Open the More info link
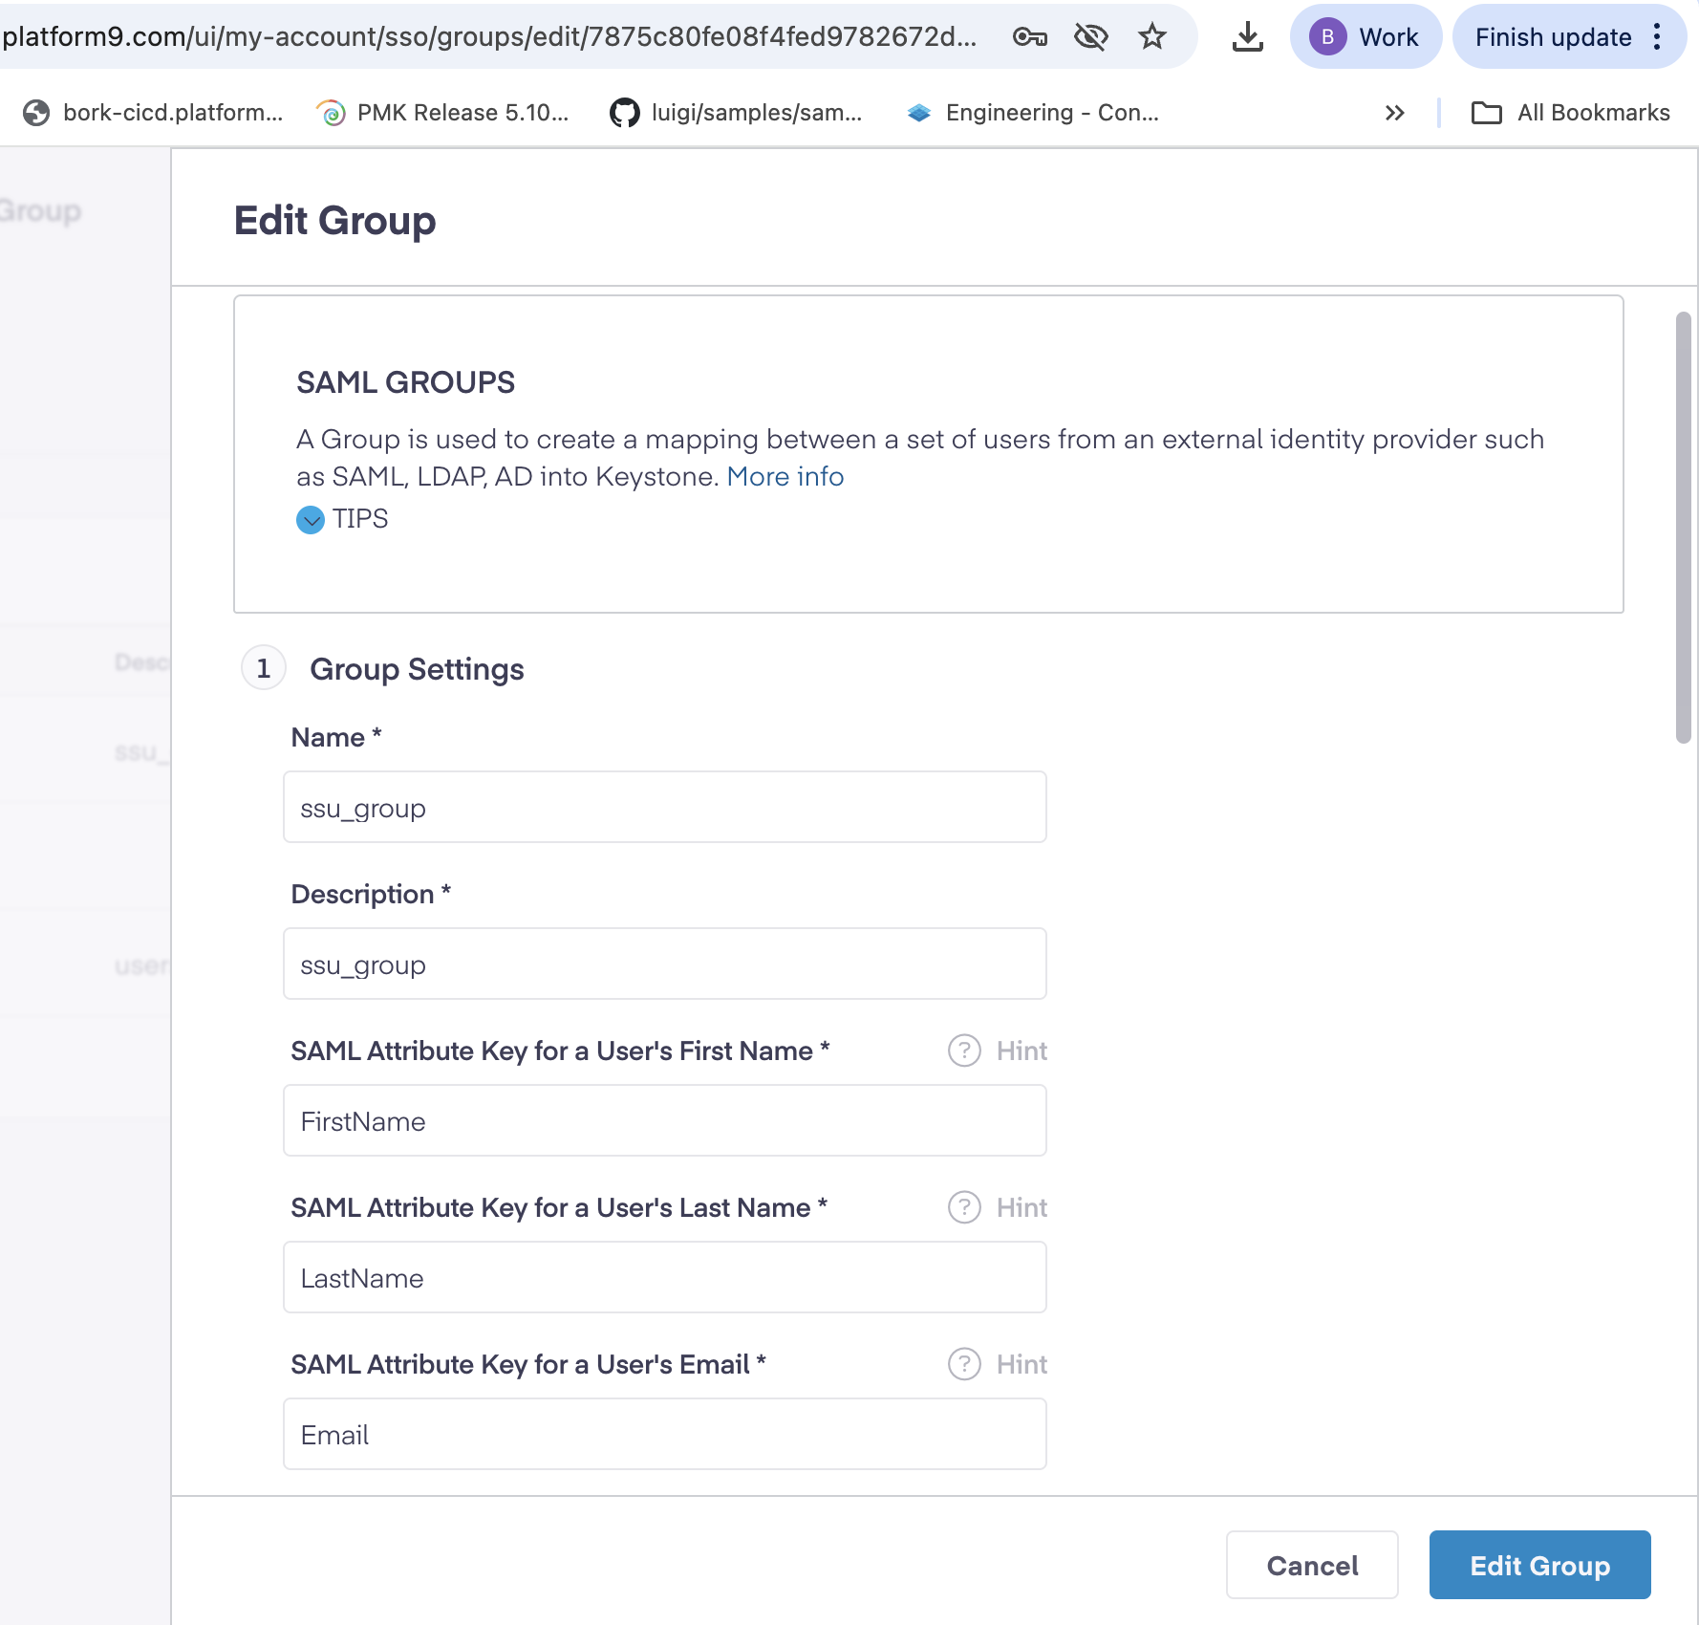The height and width of the screenshot is (1625, 1699). coord(785,477)
